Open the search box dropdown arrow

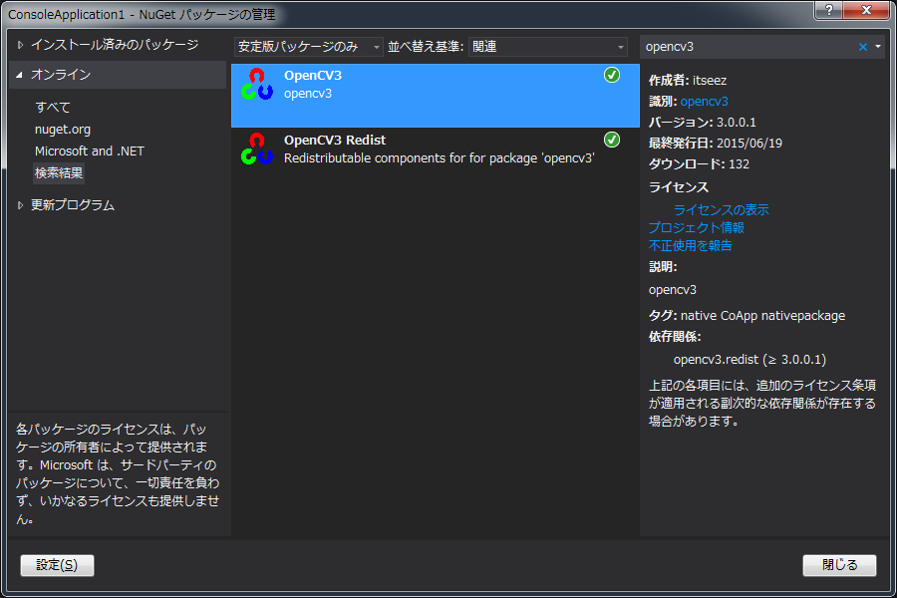878,47
